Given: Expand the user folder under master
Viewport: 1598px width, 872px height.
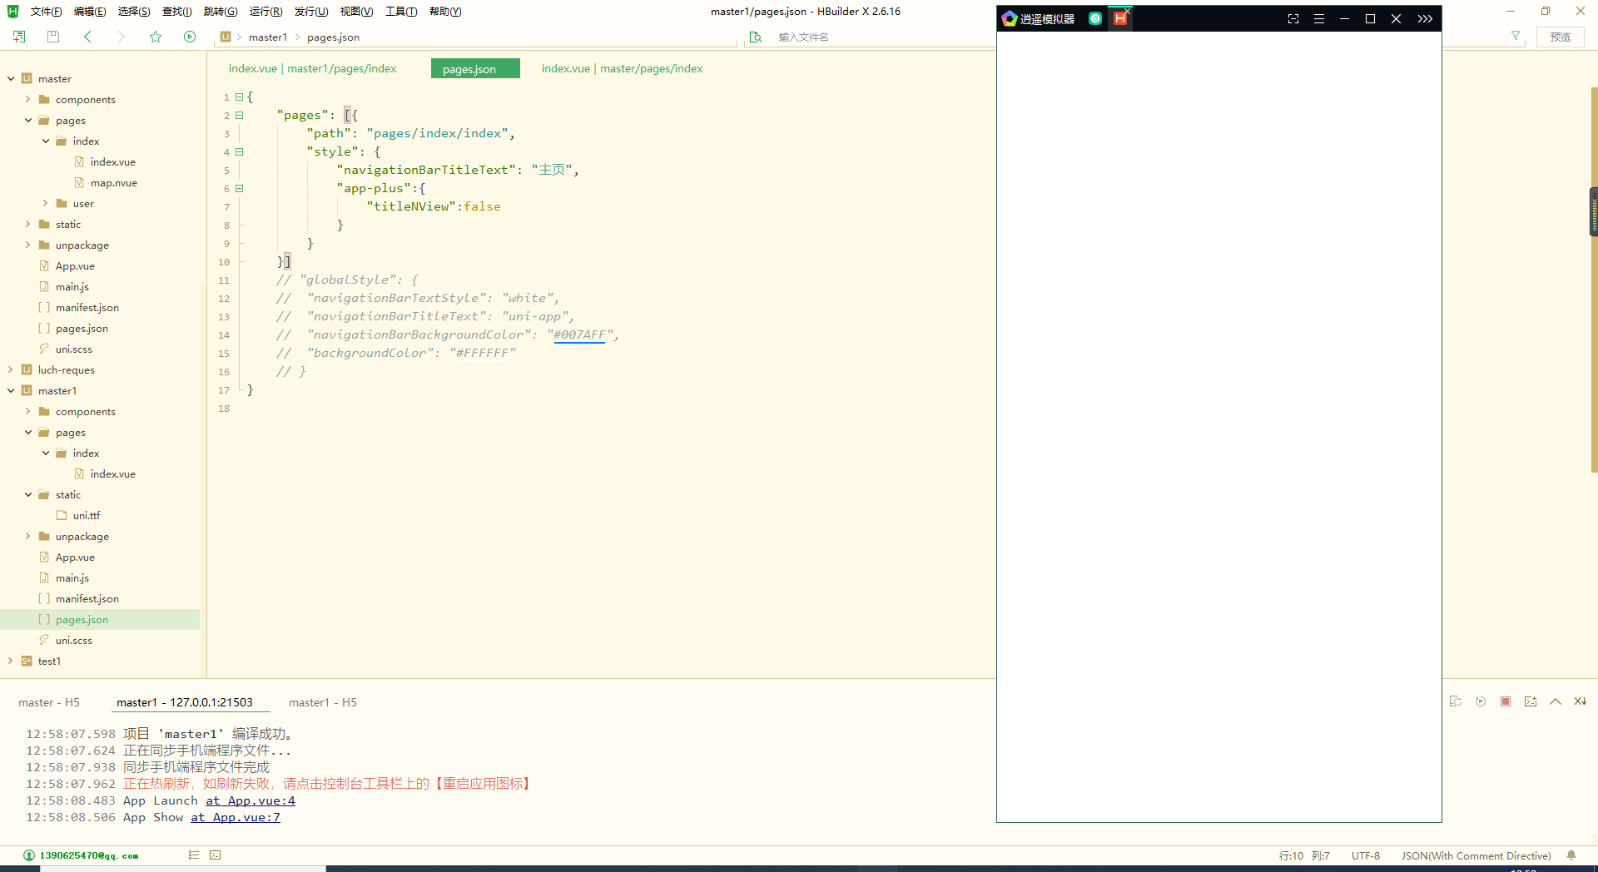Looking at the screenshot, I should 45,203.
